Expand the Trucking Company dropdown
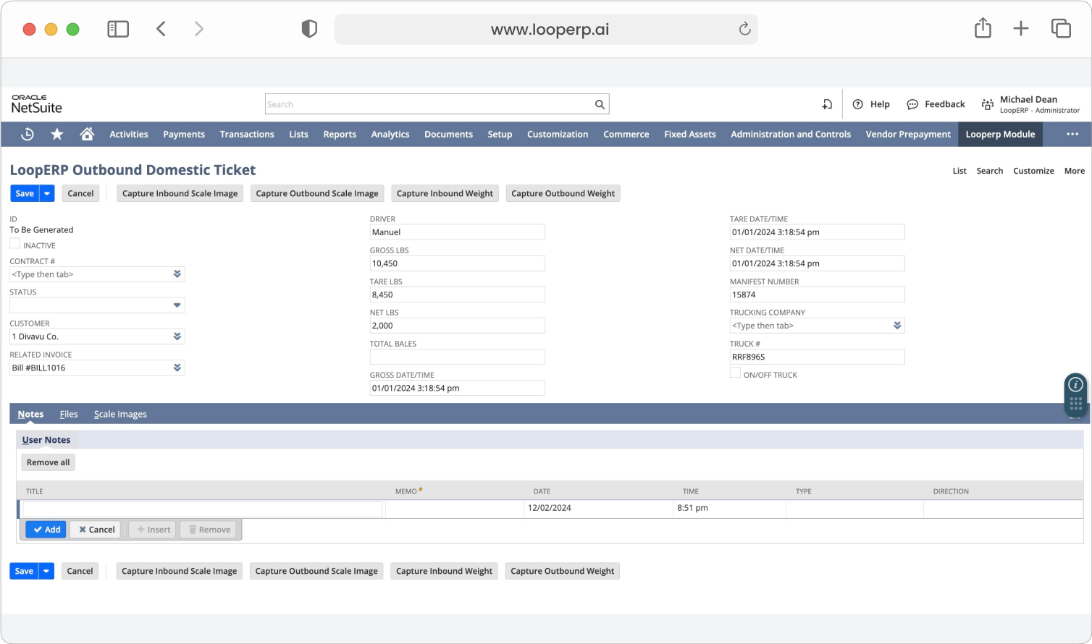The width and height of the screenshot is (1092, 644). [897, 326]
